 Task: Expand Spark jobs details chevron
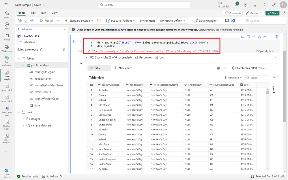click(86, 57)
